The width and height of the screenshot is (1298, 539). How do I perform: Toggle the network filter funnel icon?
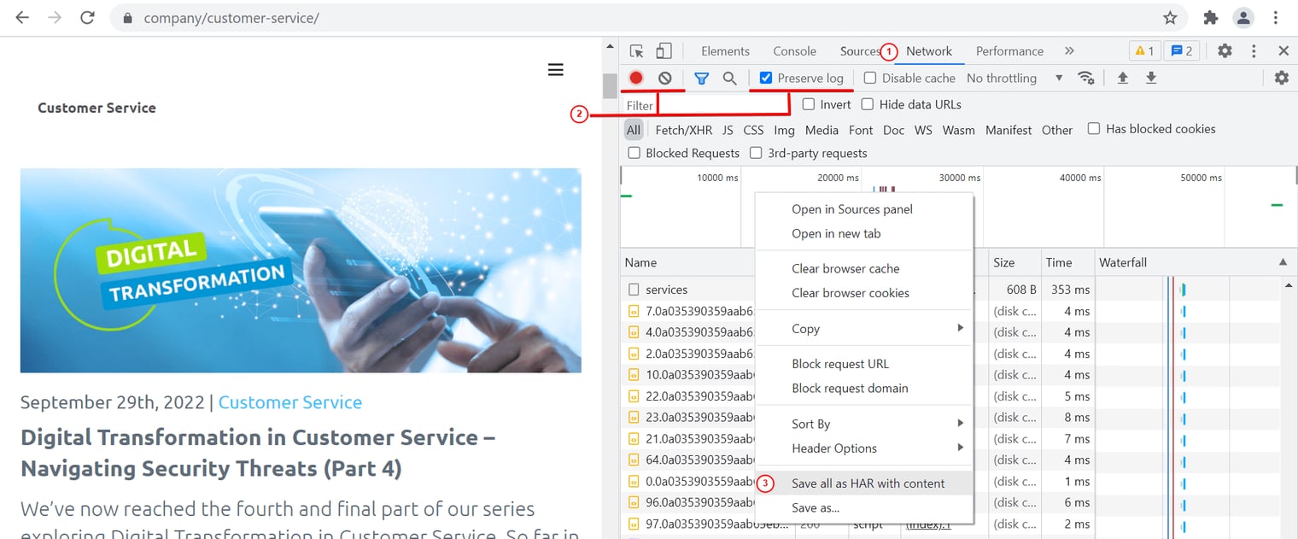(x=701, y=78)
